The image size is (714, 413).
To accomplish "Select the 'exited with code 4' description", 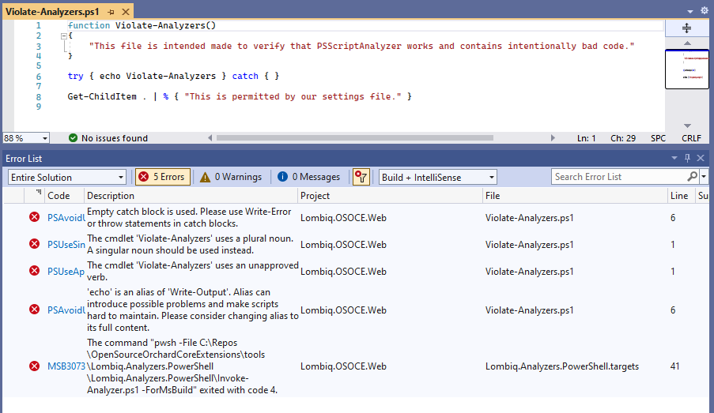I will click(182, 366).
